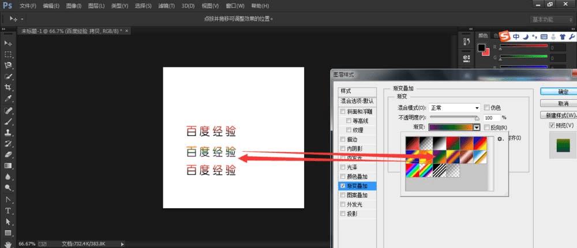Select 混合选项:默认 in styles list
This screenshot has height=248, width=577.
click(x=357, y=100)
